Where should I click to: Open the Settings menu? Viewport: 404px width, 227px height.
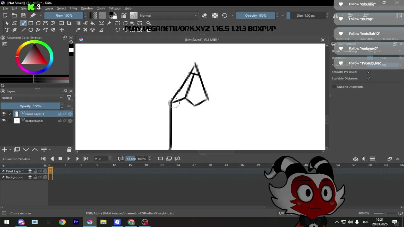tap(115, 9)
